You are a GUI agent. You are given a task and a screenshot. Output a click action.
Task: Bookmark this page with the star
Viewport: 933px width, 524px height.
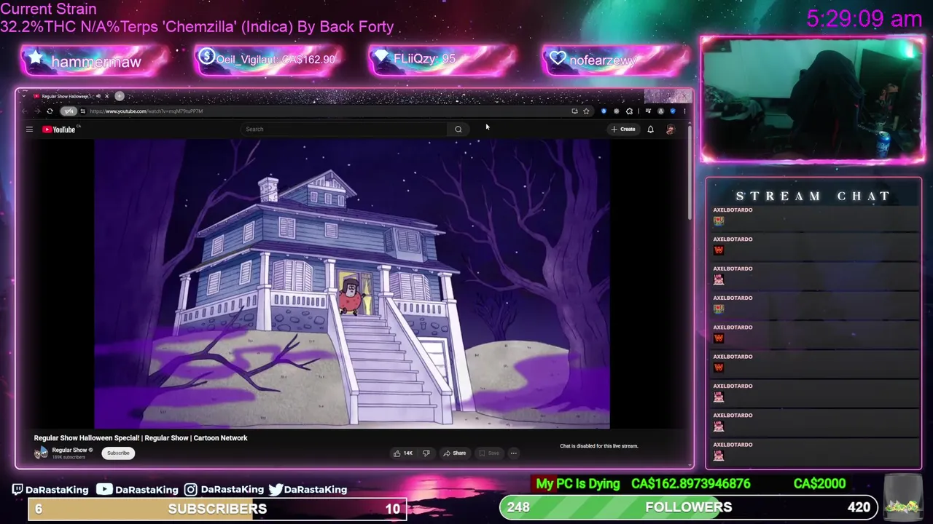(x=586, y=111)
